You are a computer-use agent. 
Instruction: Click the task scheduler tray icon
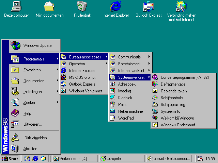pyautogui.click(x=200, y=159)
